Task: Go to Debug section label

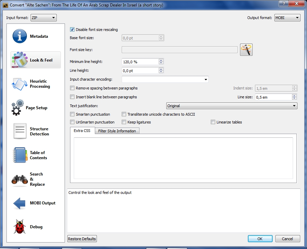Action: (x=36, y=227)
